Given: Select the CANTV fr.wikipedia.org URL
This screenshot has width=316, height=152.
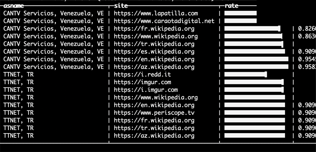Looking at the screenshot, I should click(154, 29).
